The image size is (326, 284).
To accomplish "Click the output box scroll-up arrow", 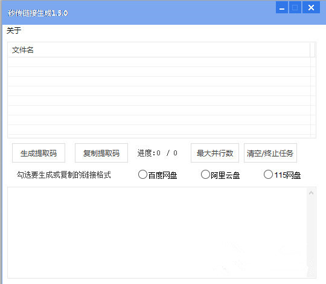I will coord(312,193).
